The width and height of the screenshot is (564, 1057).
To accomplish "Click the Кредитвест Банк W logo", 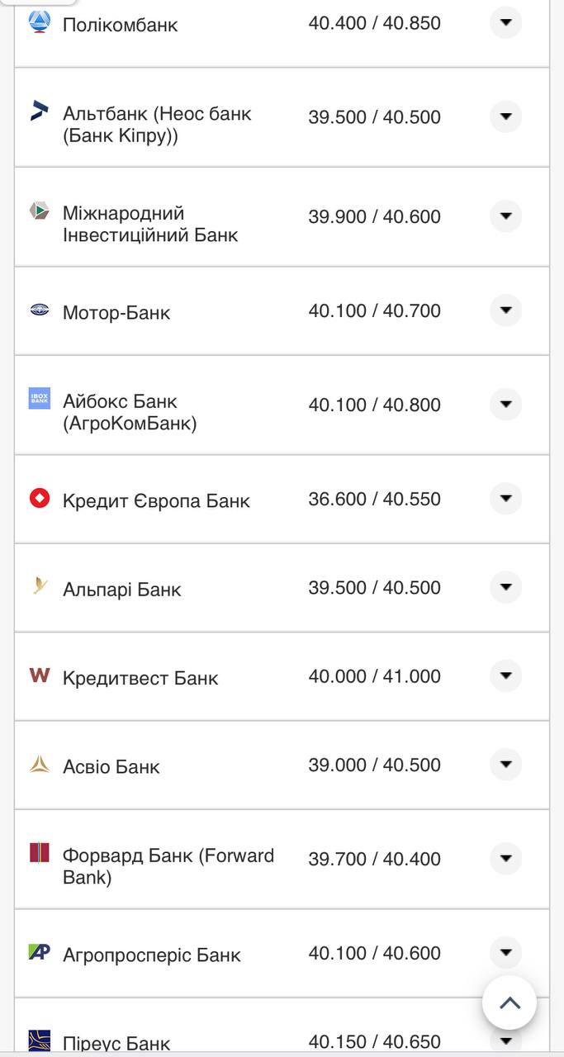I will tap(40, 675).
